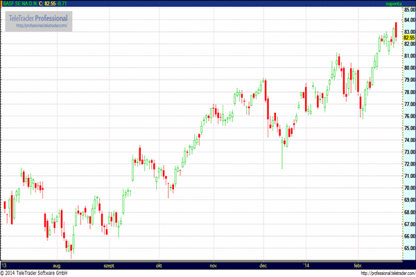416x277 pixels.
Task: Click the '14 year marker on time axis
Action: pos(306,266)
